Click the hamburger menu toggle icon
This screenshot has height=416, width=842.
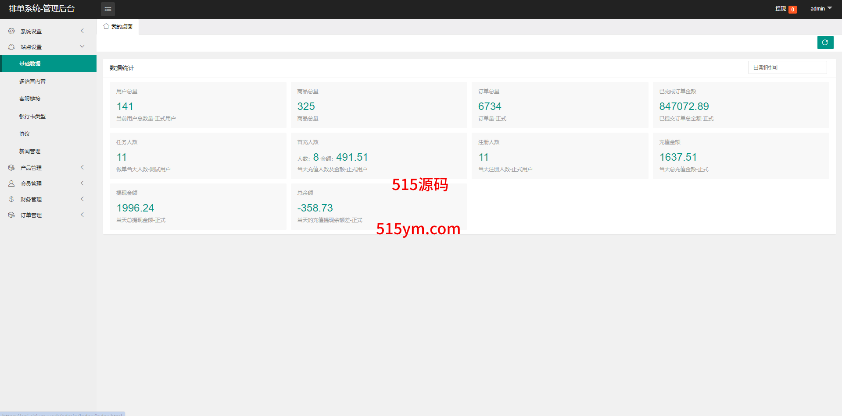(x=108, y=9)
